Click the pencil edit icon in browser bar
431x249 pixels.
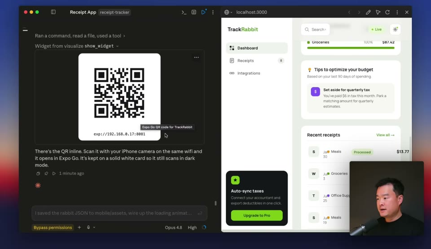368,13
